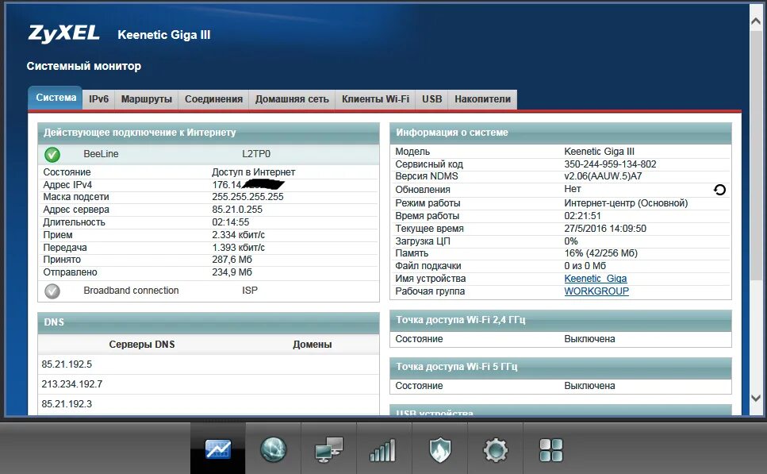The width and height of the screenshot is (767, 474).
Task: Click the current time 27/5/2016 14:09:50
Action: click(x=605, y=229)
